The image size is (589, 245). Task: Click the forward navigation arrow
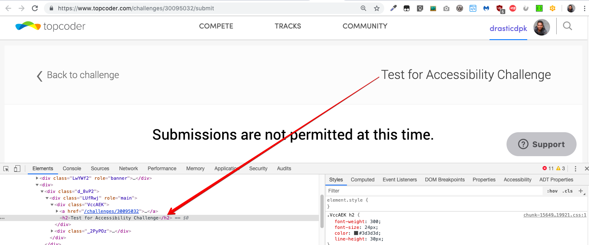coord(22,8)
